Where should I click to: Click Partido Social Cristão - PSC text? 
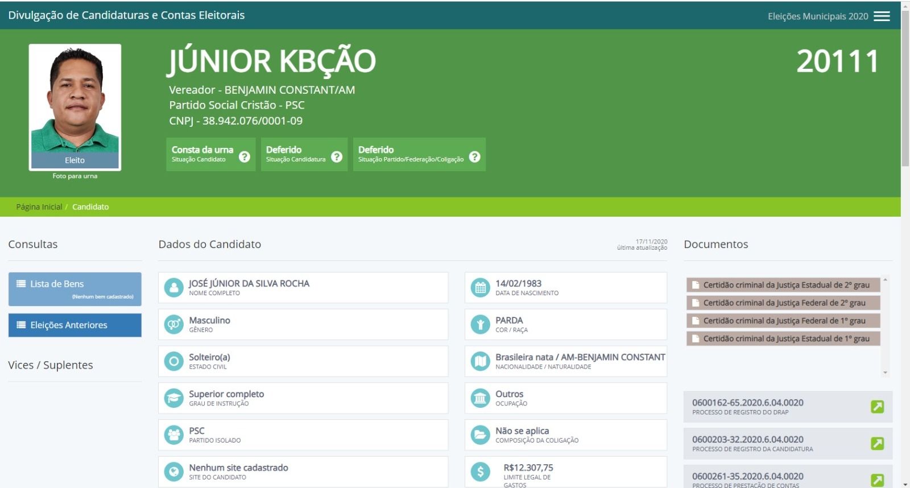237,105
